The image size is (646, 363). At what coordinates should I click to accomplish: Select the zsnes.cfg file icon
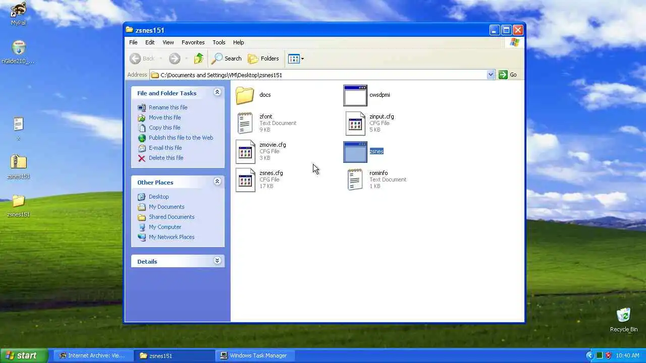point(245,180)
